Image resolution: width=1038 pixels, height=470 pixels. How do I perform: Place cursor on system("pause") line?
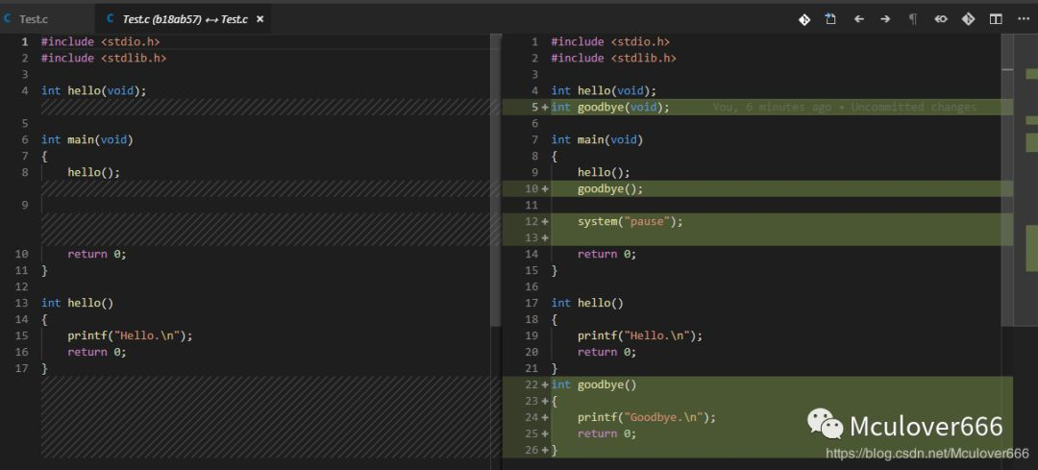coord(630,221)
